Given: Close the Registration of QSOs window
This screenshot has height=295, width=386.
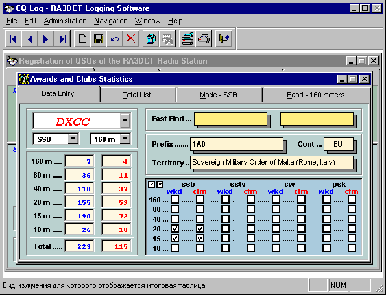Looking at the screenshot, I should 374,61.
